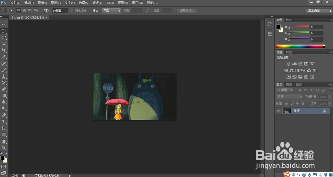Viewport: 333px width, 177px height.
Task: Toggle Quick Mask mode
Action: tap(4, 166)
